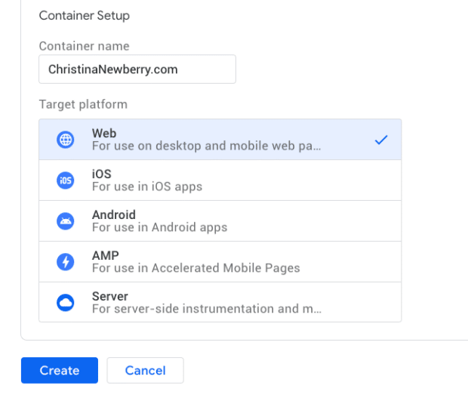Click the blue iOS platform icon
This screenshot has width=468, height=398.
66,180
